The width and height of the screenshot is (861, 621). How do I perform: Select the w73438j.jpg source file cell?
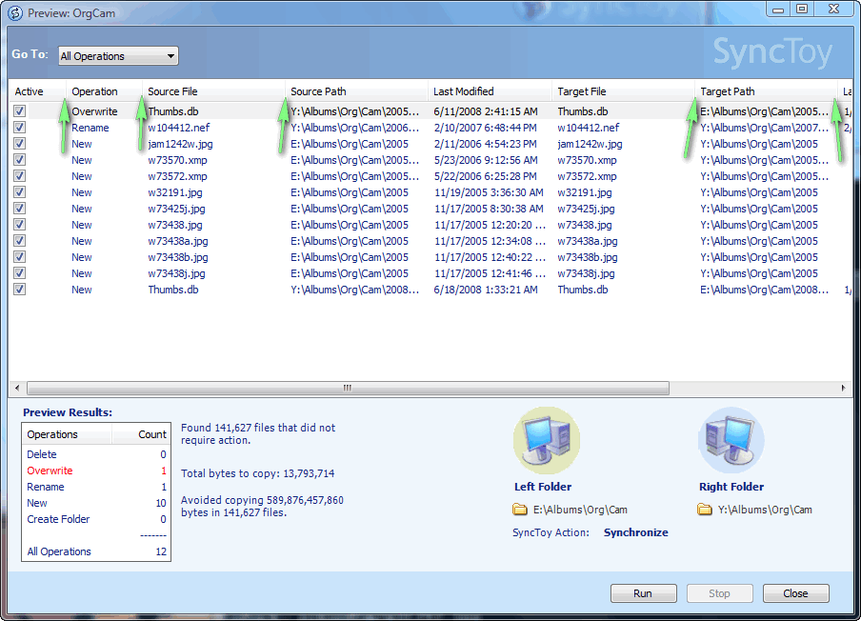pyautogui.click(x=177, y=273)
